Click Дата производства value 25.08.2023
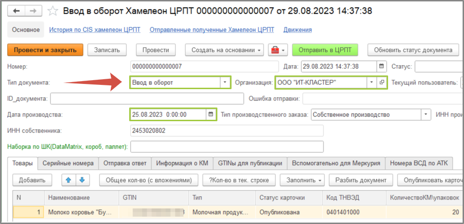The width and height of the screenshot is (464, 224). [168, 115]
